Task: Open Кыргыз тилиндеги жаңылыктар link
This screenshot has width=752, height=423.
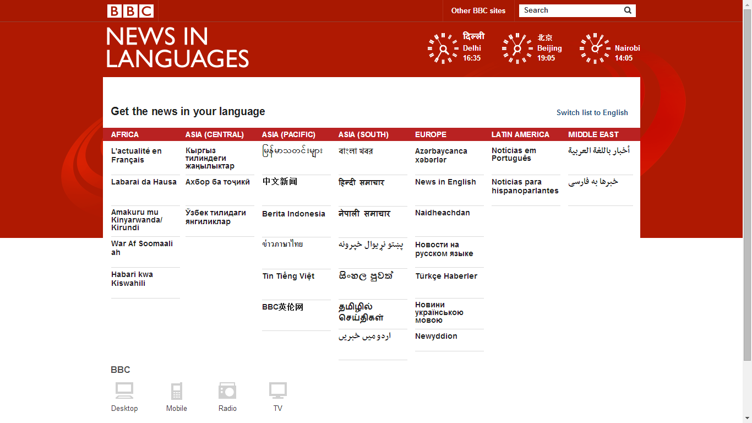Action: tap(210, 158)
